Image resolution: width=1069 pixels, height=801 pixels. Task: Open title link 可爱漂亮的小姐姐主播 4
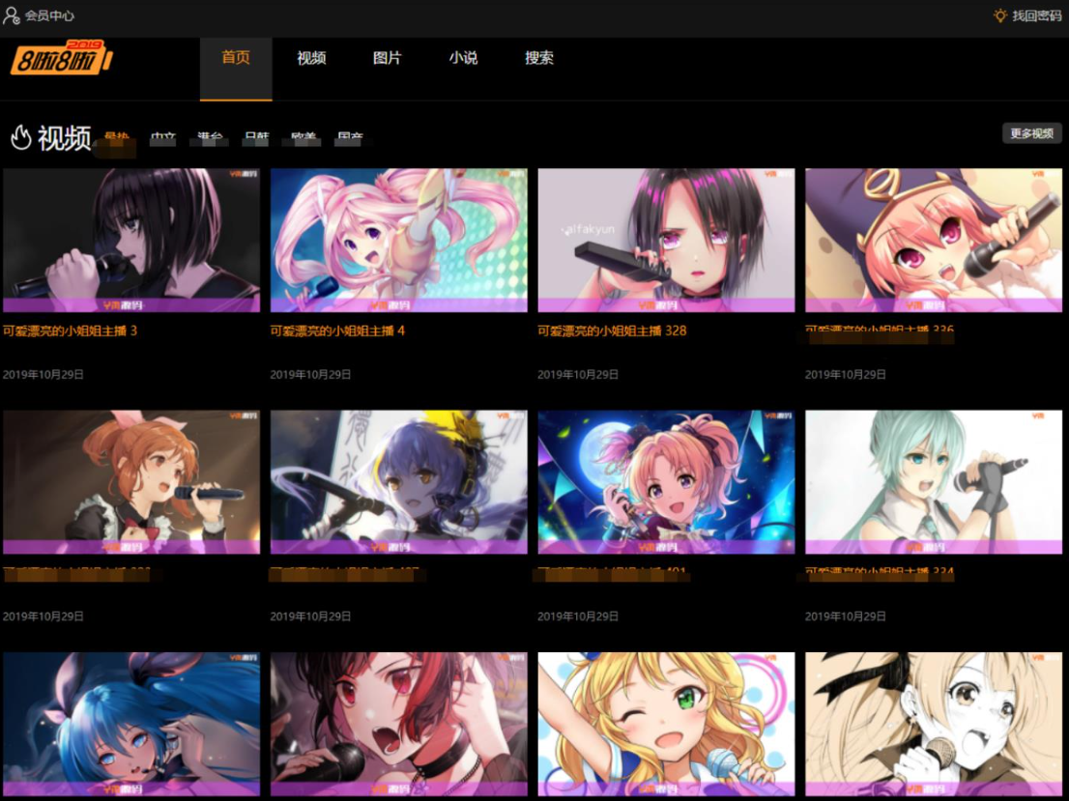[337, 330]
